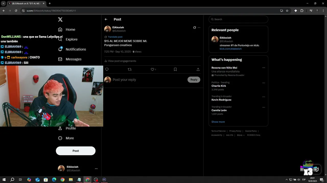Open Charlie Kirk trending topic

click(219, 86)
